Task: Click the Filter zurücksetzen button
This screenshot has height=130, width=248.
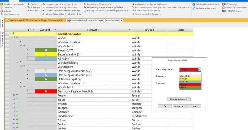Action: point(178,99)
